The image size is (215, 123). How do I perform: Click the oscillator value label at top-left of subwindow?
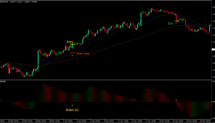[x=3, y=81]
